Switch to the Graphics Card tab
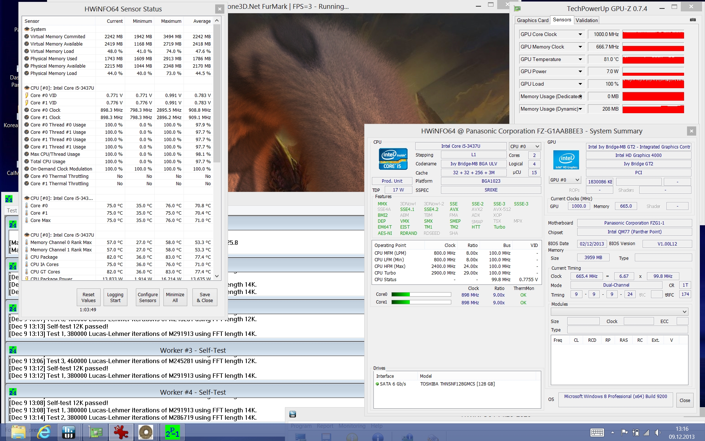Image resolution: width=705 pixels, height=441 pixels. tap(532, 20)
